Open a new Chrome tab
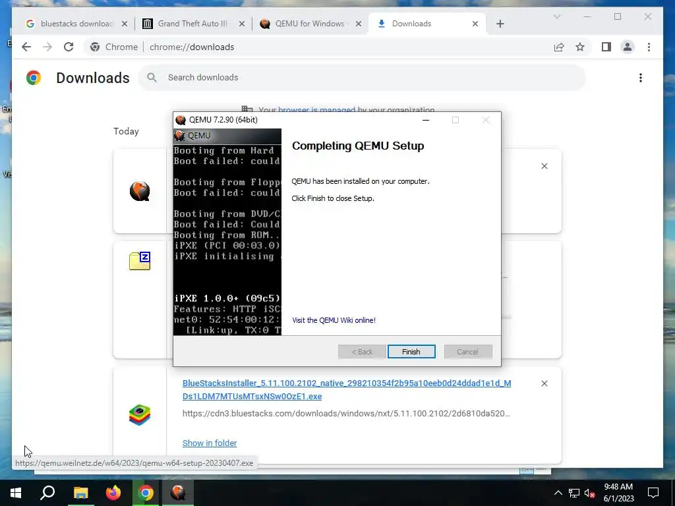This screenshot has height=506, width=675. pos(500,24)
